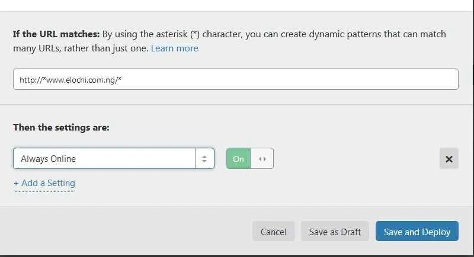This screenshot has width=474, height=257.
Task: Click the left-right arrows handle of the switch
Action: point(262,158)
